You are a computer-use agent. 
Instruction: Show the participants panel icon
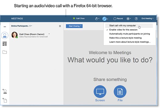tap(5, 35)
